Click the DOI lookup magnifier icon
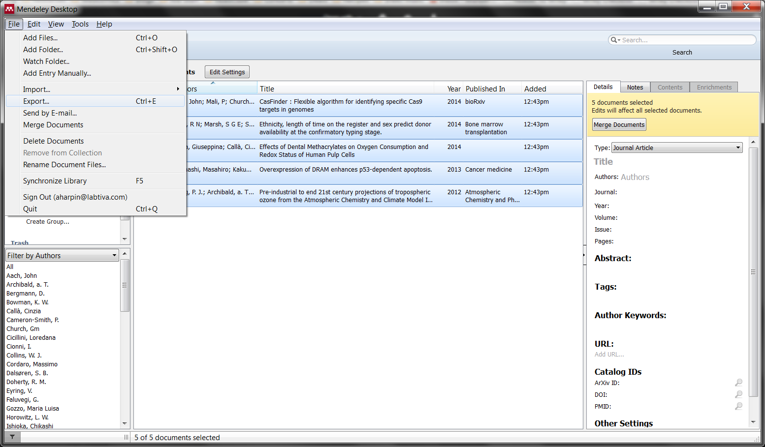765x447 pixels. [738, 394]
